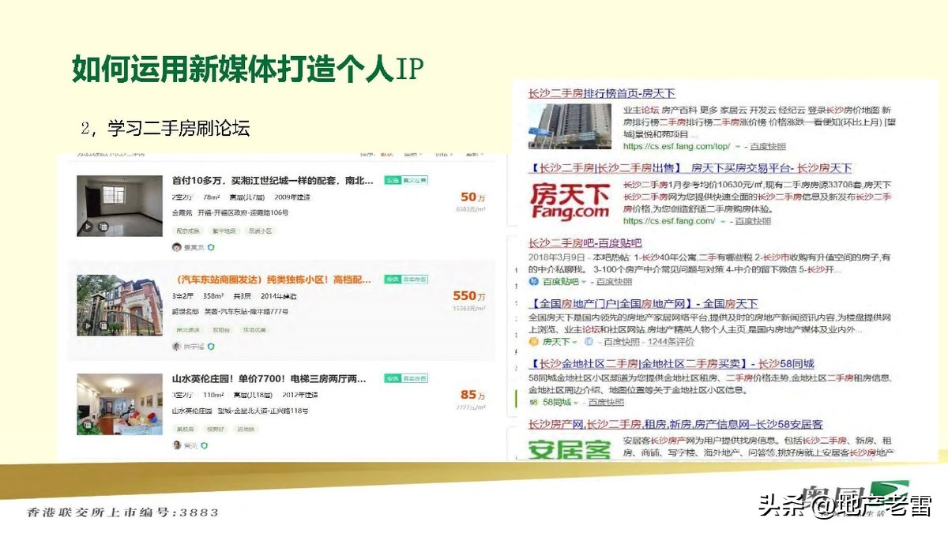The image size is (948, 533).
Task: Click the green verified shield beside agent 黄兴
Action: click(205, 445)
